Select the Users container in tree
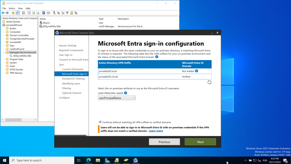 pos(12,66)
